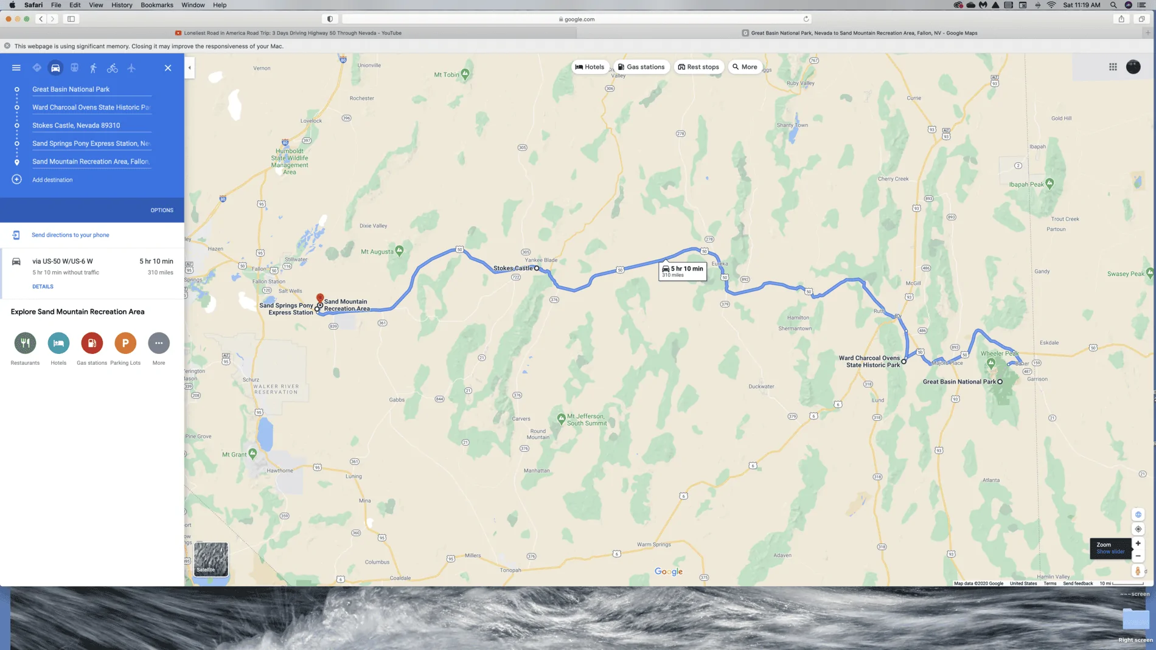
Task: Show your location on the map
Action: (x=1138, y=529)
